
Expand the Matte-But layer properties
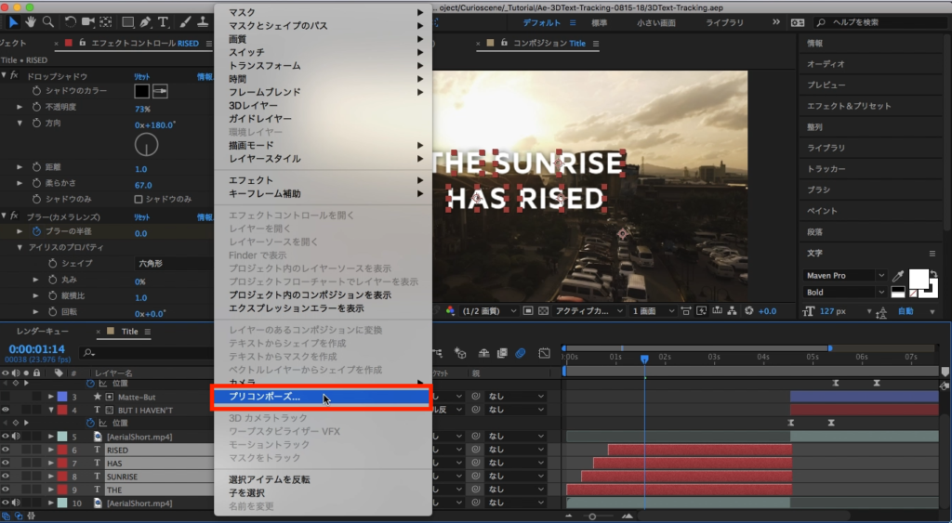click(x=51, y=397)
